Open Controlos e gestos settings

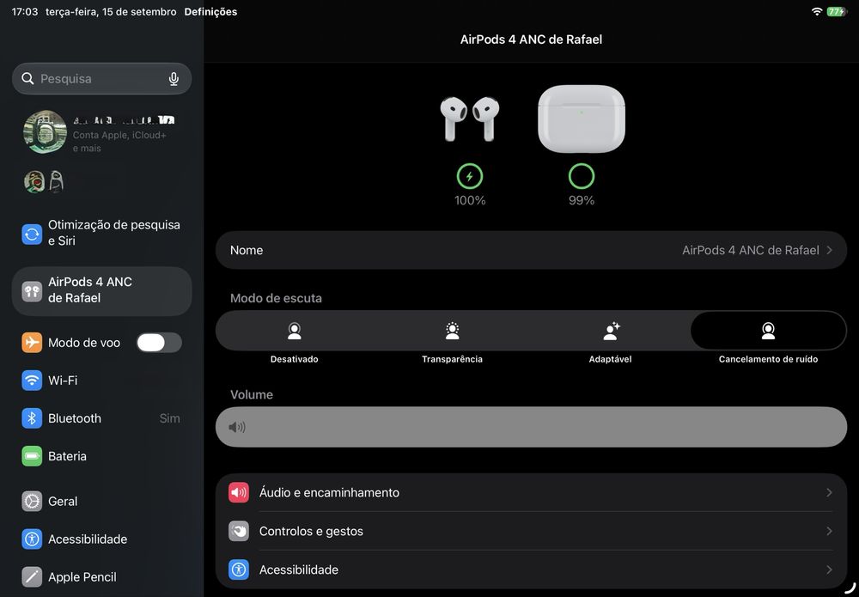(x=531, y=531)
